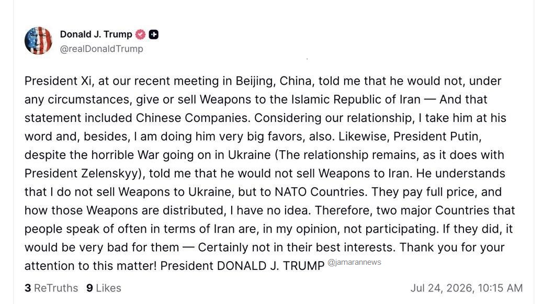View the 3 ReTruths list

pos(51,288)
